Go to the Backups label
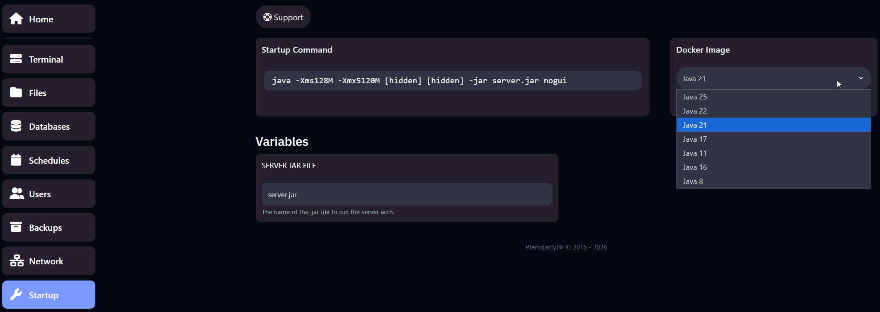The height and width of the screenshot is (312, 880). tap(46, 227)
